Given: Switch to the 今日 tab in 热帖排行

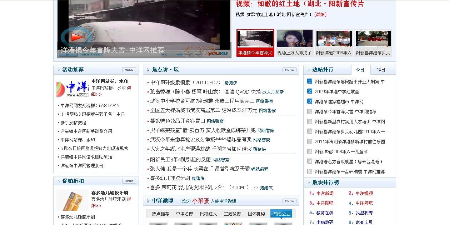Looking at the screenshot, I should pyautogui.click(x=360, y=70).
